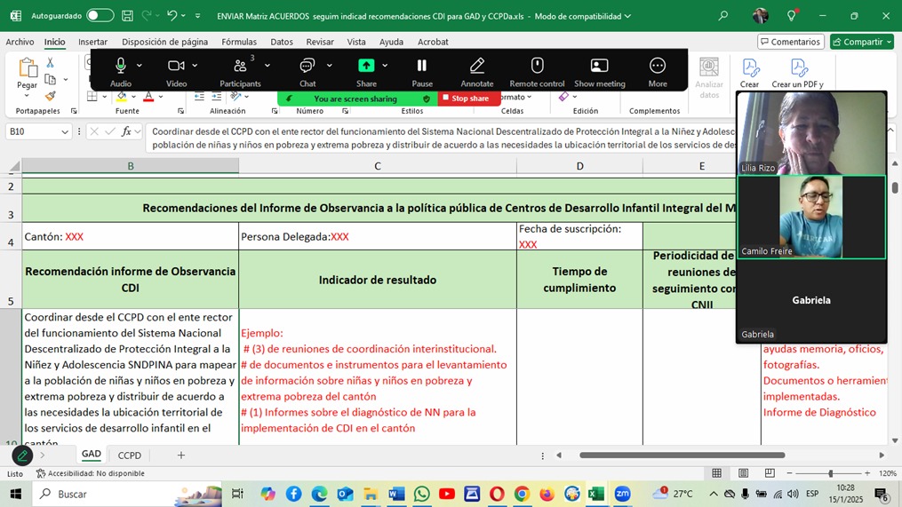Click the Accesibilidad: No disponible status
Image resolution: width=902 pixels, height=507 pixels.
point(91,473)
